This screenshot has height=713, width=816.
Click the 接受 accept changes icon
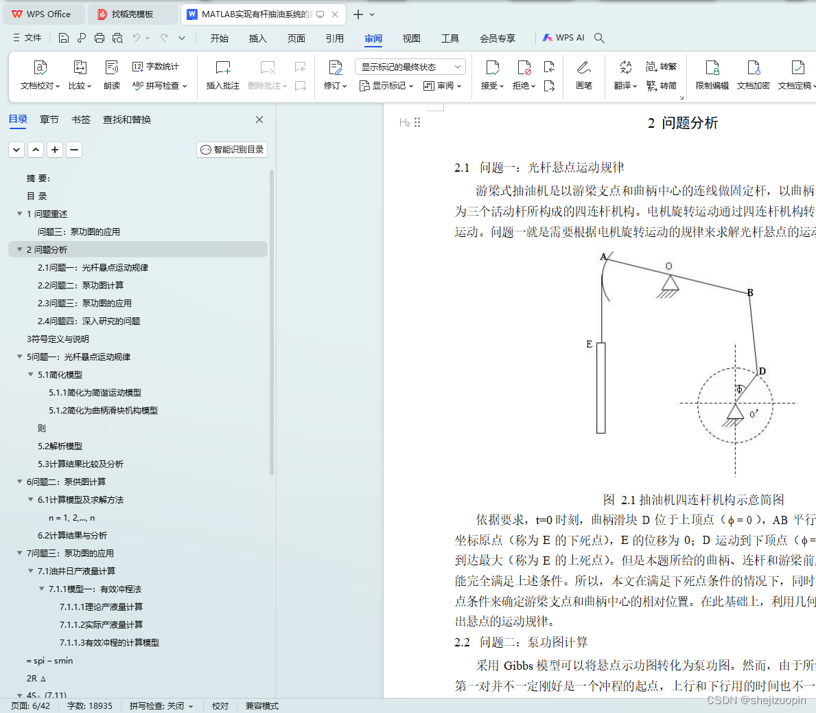[492, 68]
